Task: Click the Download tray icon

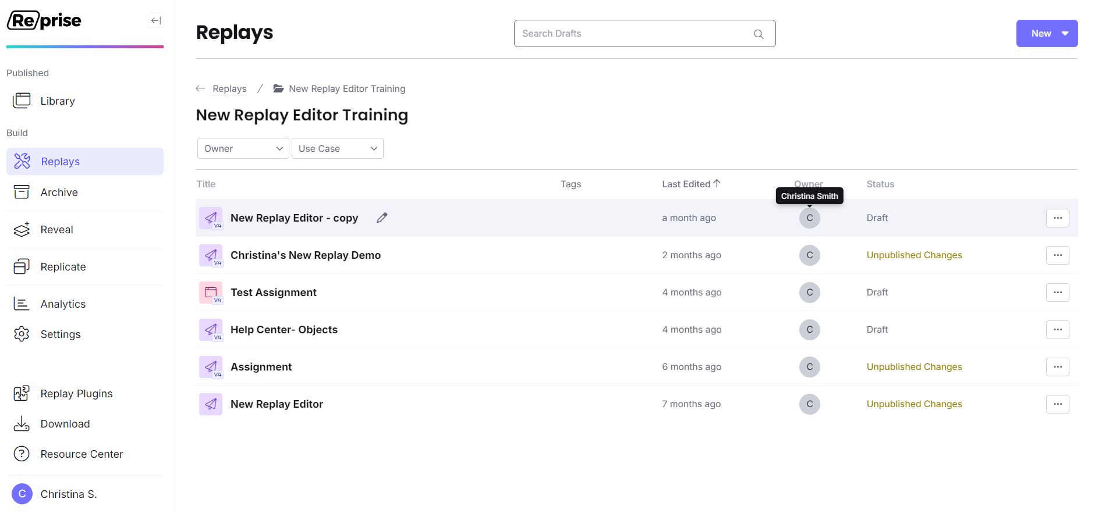Action: (x=22, y=423)
